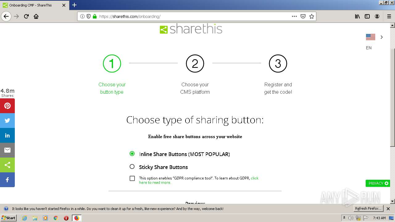The height and width of the screenshot is (222, 395).
Task: Close the Onboarding CMP tab
Action: click(x=64, y=5)
